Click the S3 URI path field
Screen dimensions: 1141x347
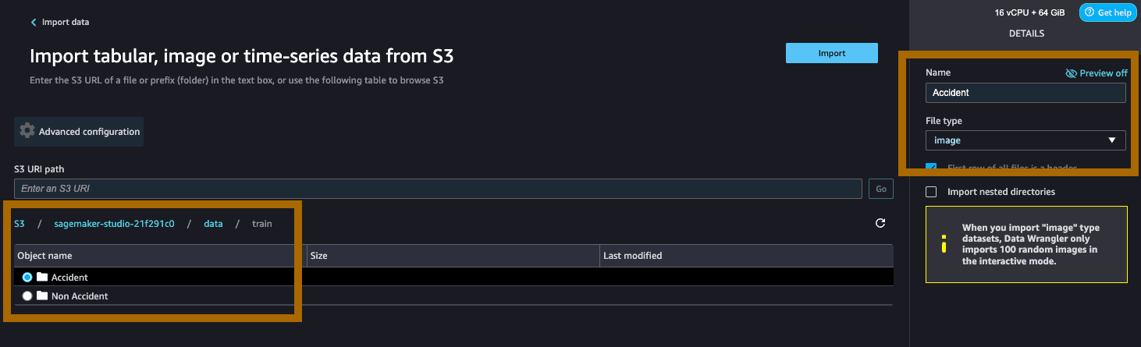click(438, 189)
